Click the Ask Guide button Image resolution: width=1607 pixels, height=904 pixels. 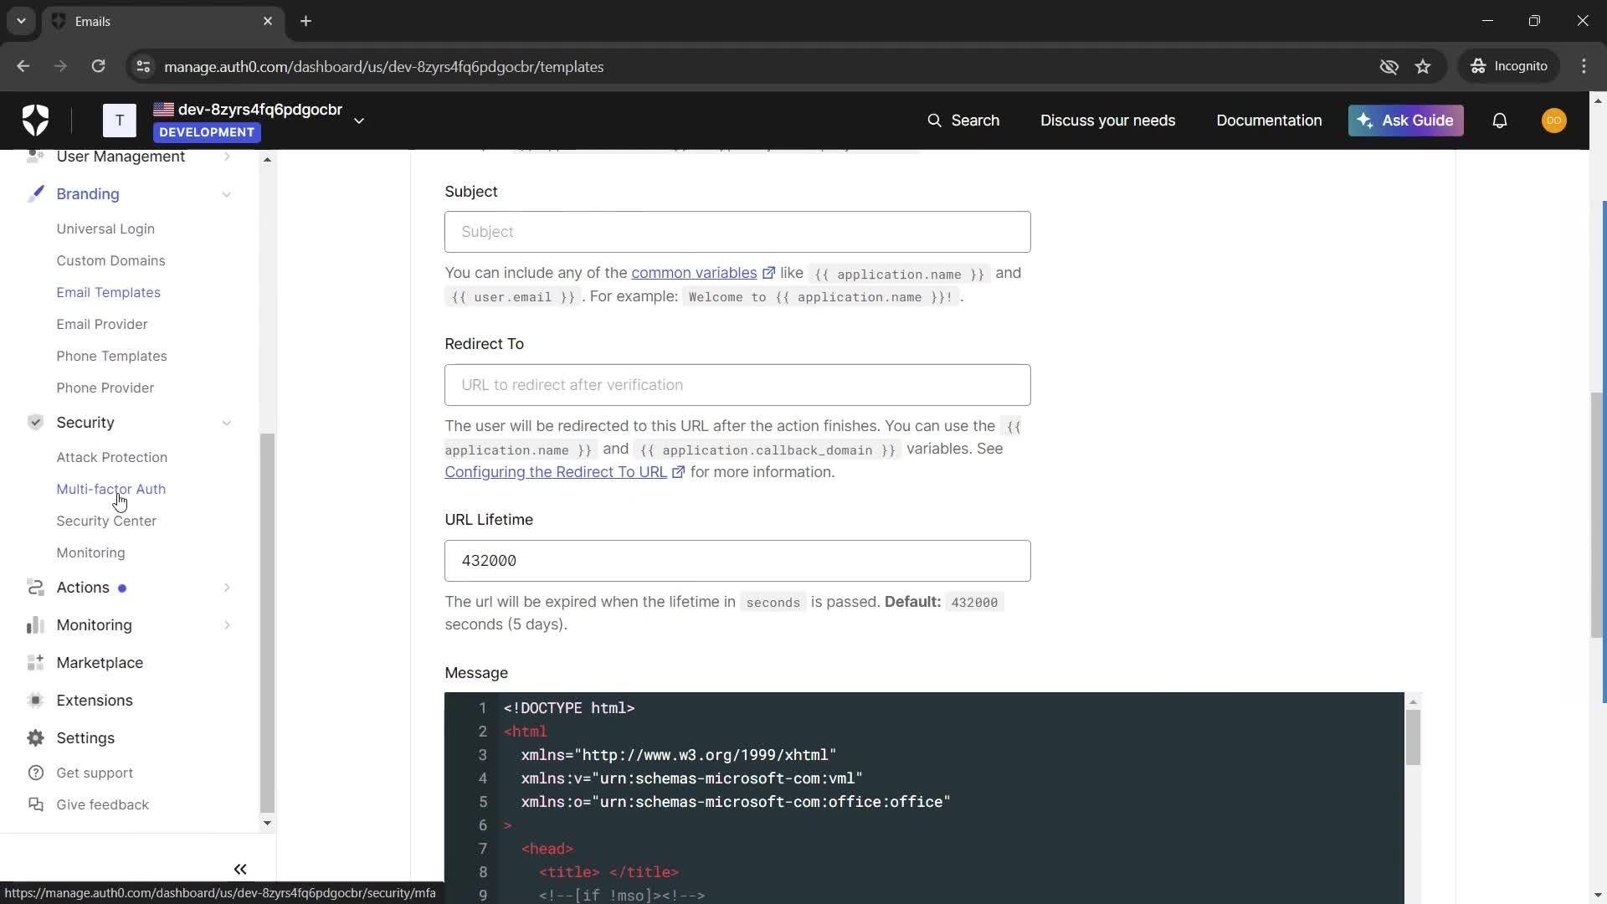pyautogui.click(x=1405, y=121)
